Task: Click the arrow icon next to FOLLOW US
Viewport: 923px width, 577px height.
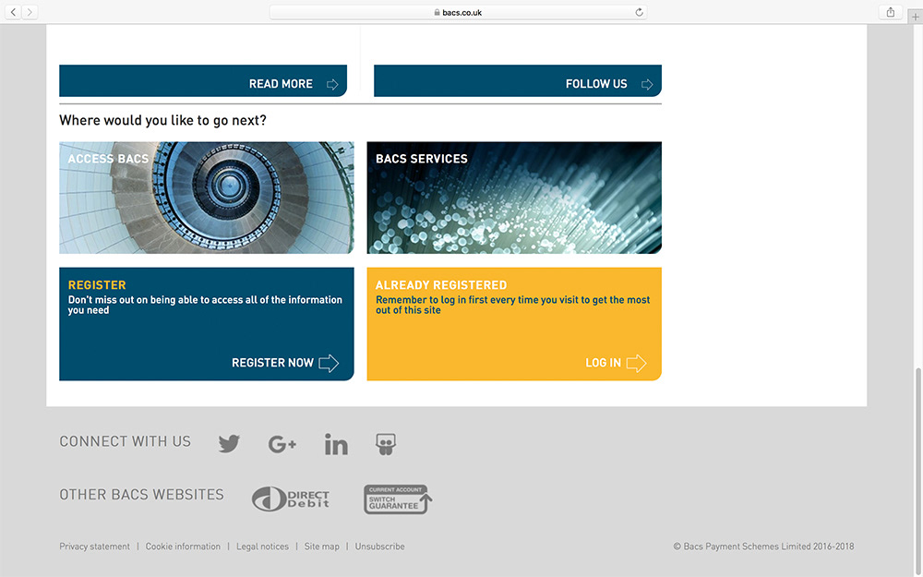Action: [647, 85]
